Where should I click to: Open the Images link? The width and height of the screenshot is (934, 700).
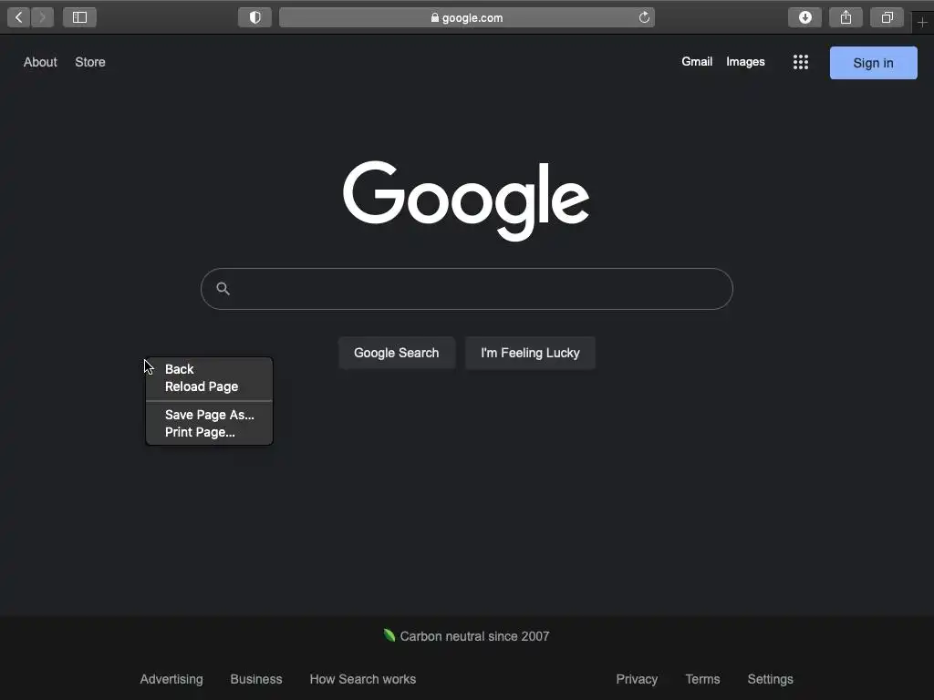745,62
